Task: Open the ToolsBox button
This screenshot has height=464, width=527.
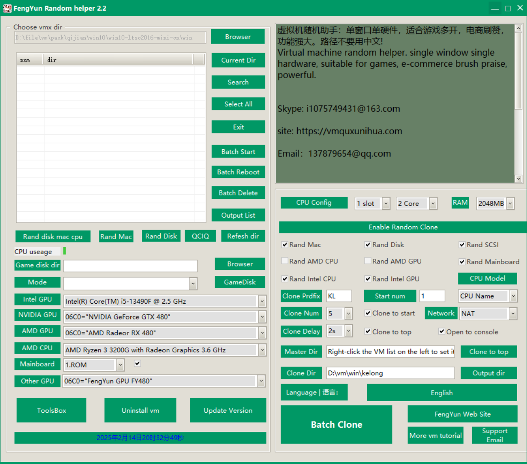Action: coord(51,410)
